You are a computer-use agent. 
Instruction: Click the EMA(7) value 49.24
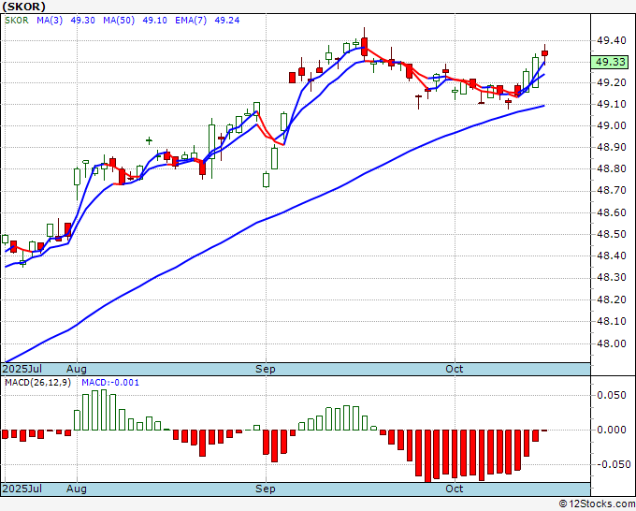pos(226,21)
